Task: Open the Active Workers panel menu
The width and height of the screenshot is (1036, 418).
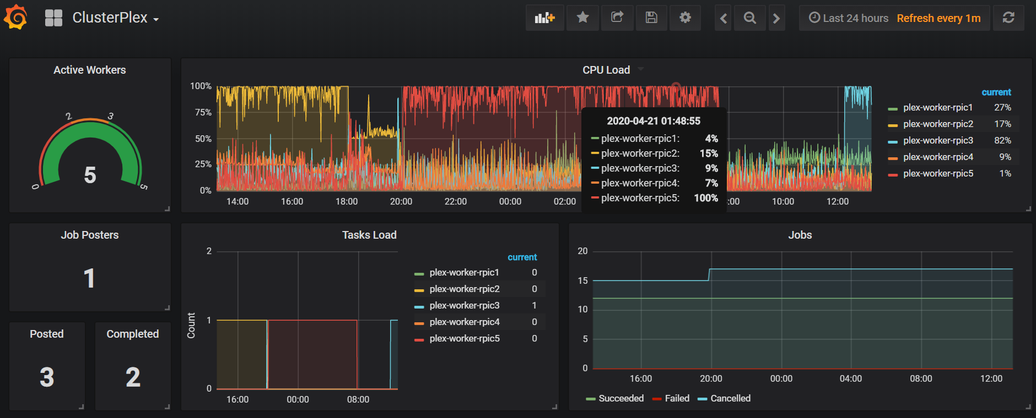Action: 89,70
